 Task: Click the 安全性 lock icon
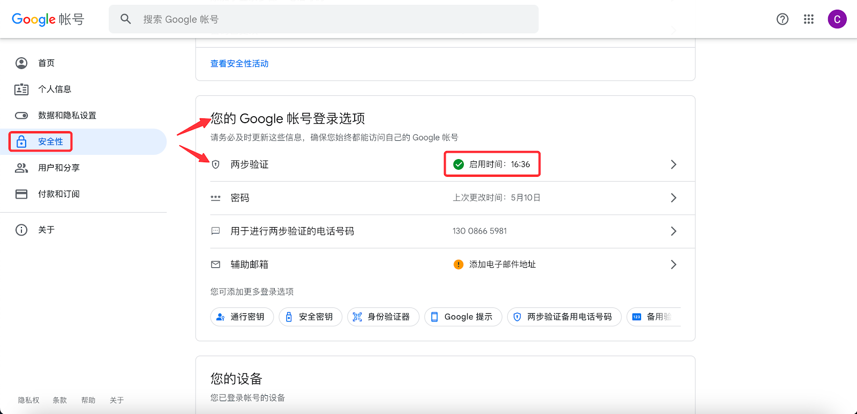point(21,142)
